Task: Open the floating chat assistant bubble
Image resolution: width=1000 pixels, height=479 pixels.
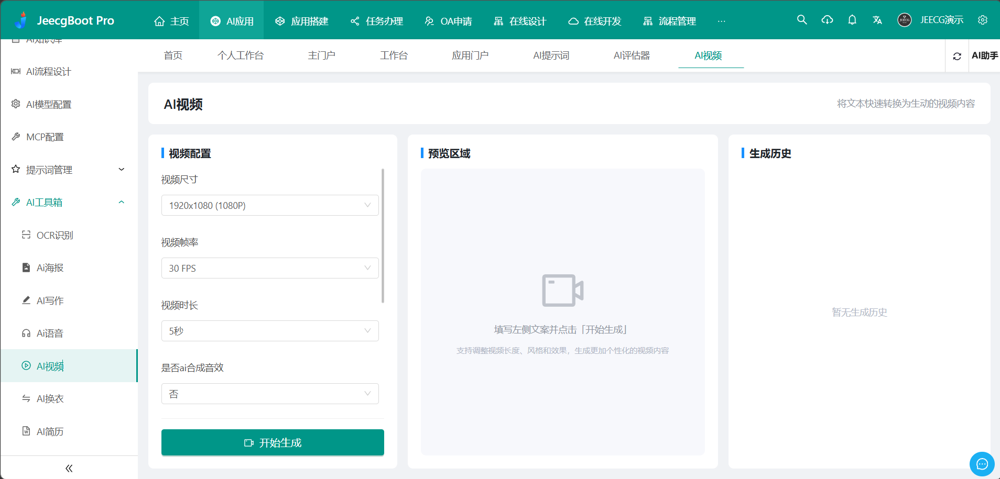Action: pyautogui.click(x=982, y=464)
